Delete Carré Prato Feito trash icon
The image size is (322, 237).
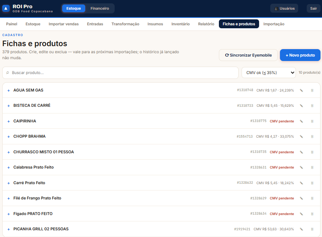312,183
